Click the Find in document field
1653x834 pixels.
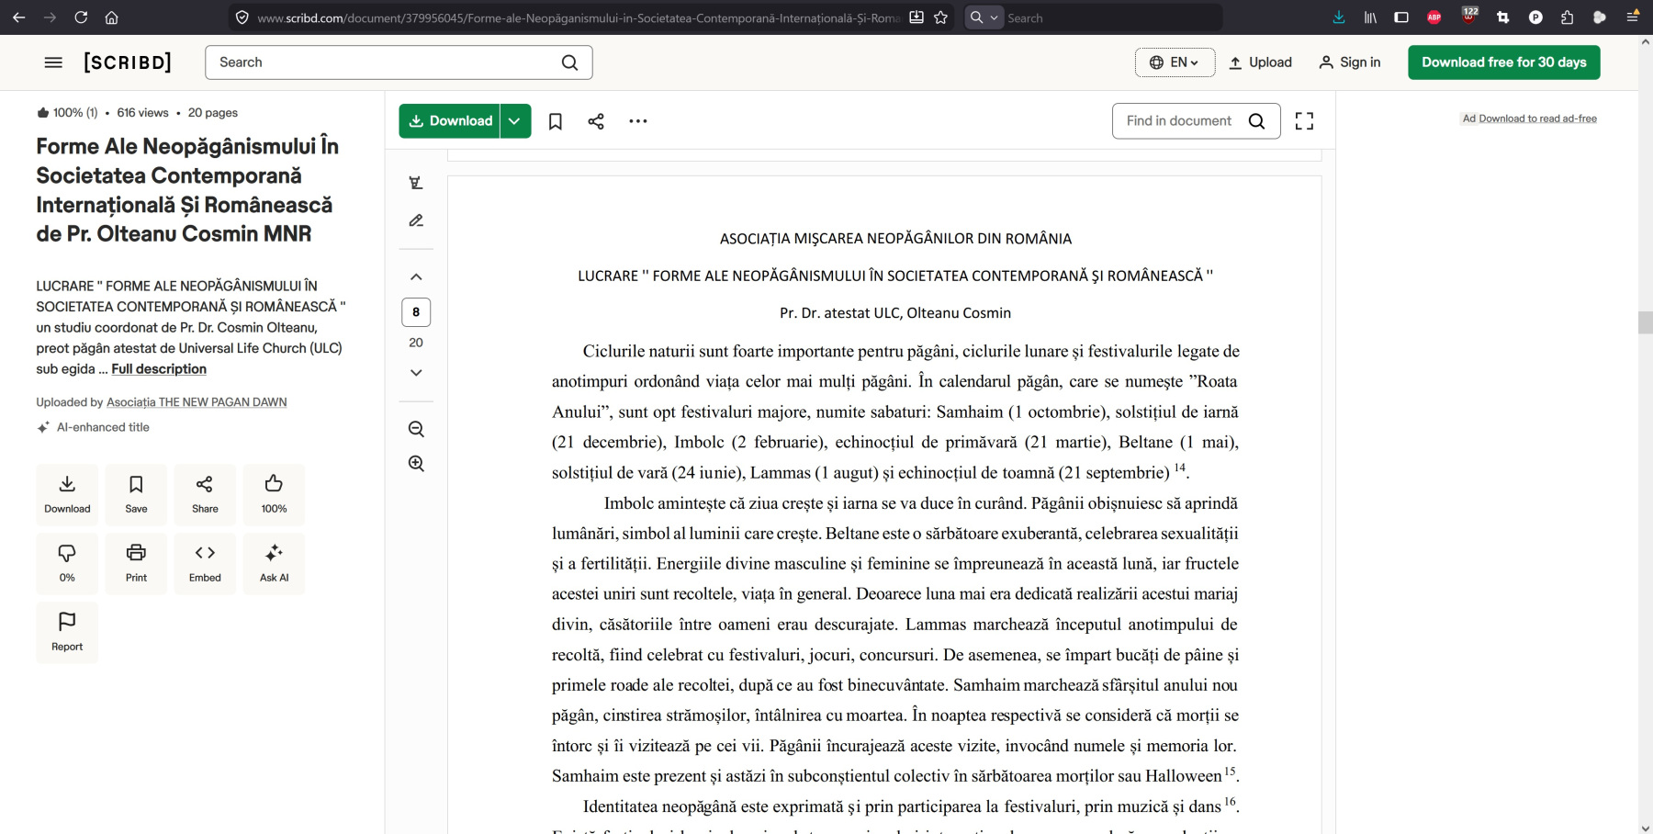pyautogui.click(x=1180, y=121)
